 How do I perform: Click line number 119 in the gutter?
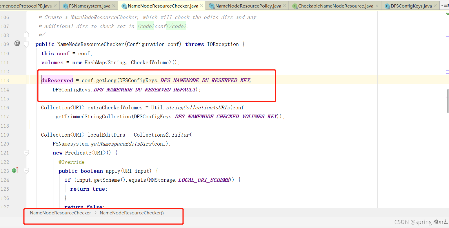point(5,135)
